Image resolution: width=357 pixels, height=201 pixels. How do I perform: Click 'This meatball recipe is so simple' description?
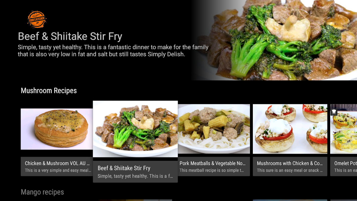212,170
